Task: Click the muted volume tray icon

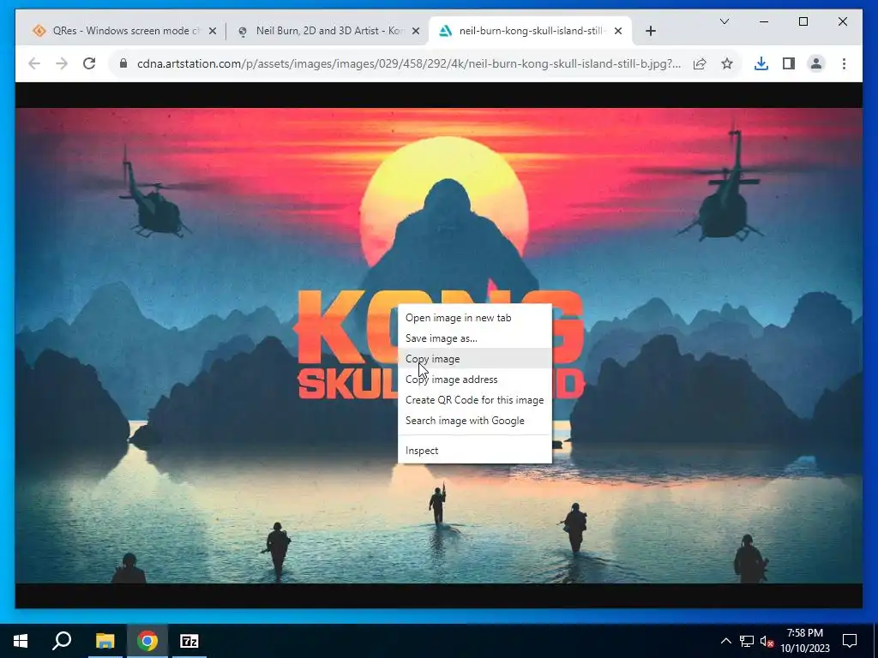Action: point(767,641)
